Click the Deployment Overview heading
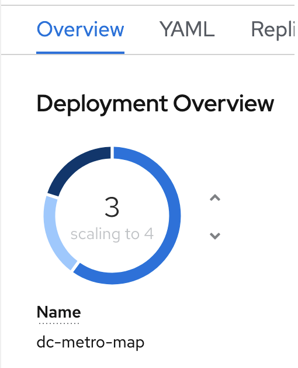 tap(155, 104)
